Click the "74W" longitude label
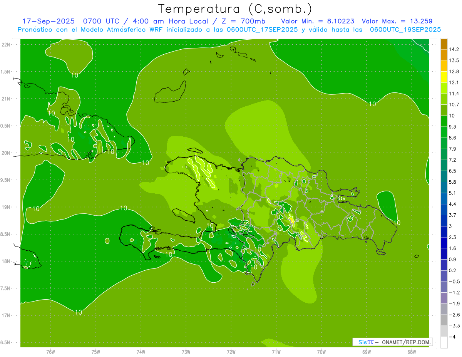 click(141, 352)
